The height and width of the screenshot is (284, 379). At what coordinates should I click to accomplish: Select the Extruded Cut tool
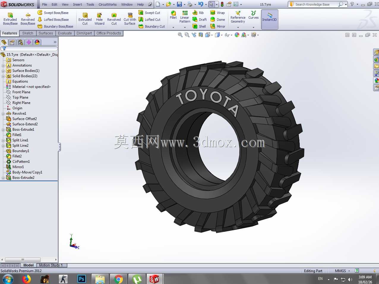point(85,19)
